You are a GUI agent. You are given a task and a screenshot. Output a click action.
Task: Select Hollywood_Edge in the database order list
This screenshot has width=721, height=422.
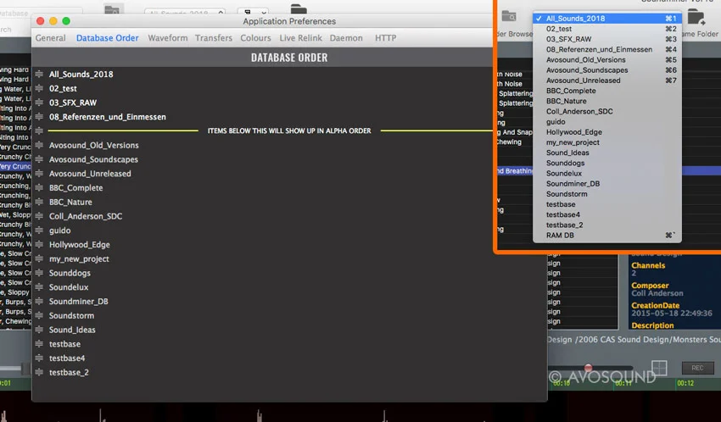click(80, 245)
